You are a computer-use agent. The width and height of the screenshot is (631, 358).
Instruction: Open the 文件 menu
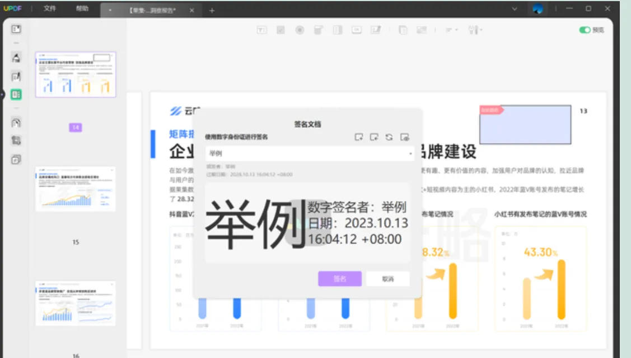click(49, 8)
